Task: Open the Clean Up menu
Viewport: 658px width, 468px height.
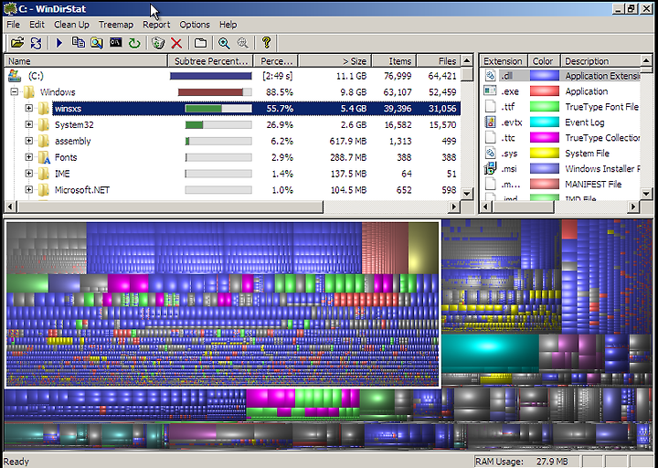Action: click(71, 25)
